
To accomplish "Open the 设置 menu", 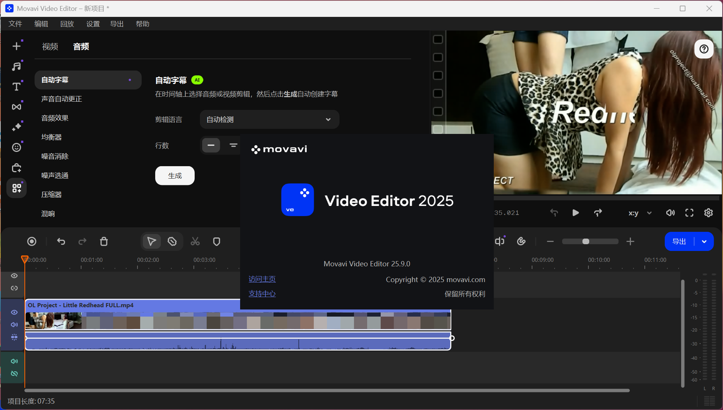I will pos(93,24).
